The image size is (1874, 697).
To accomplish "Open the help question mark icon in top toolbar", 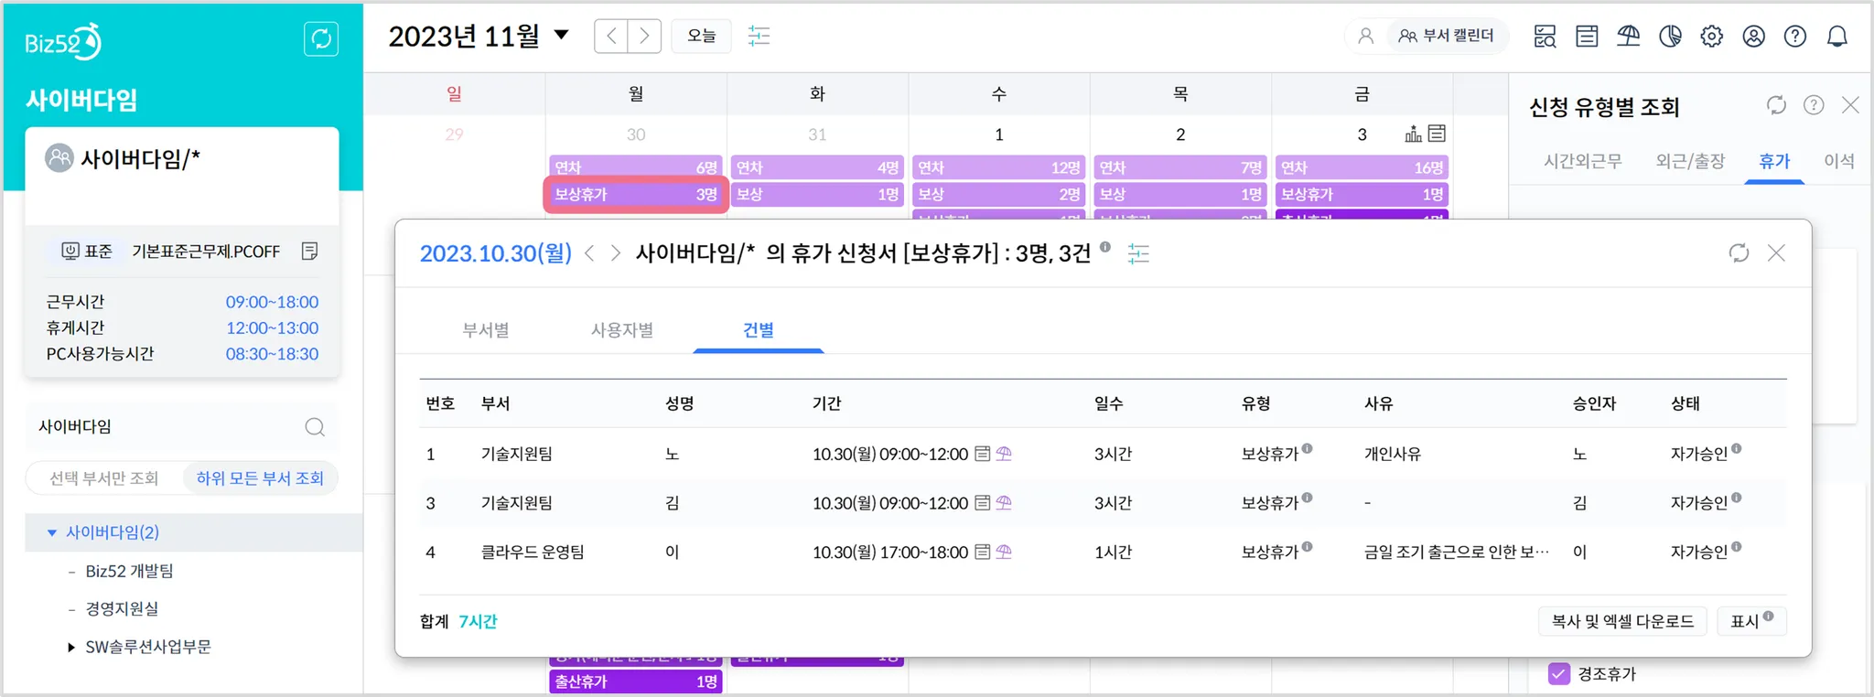I will click(x=1795, y=37).
